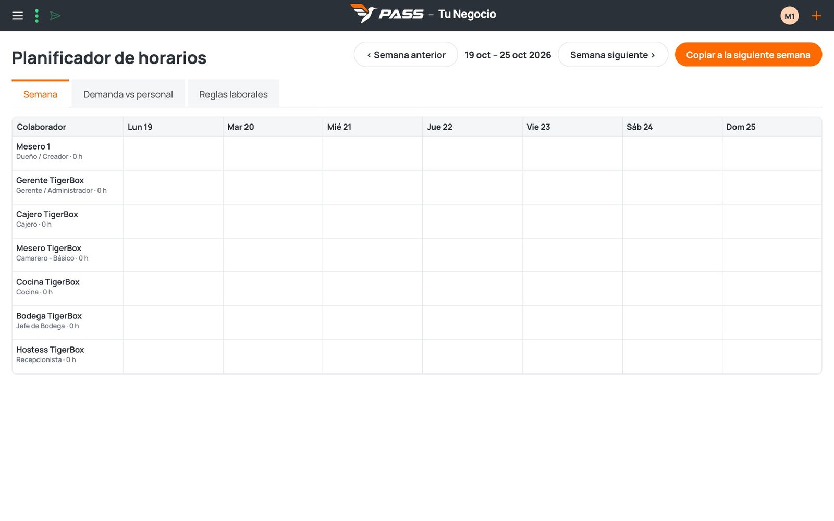Click the Mesero TigerBox collaborator name
This screenshot has height=521, width=834.
pos(48,248)
